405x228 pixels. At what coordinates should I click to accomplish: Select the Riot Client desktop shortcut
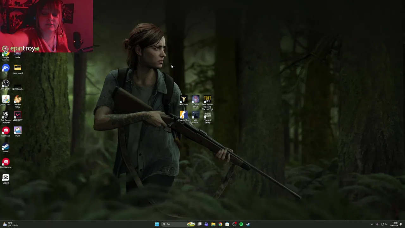click(x=6, y=132)
